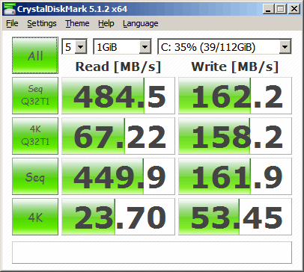This screenshot has width=304, height=272.
Task: Click the Seq write result 161.9
Action: tap(235, 176)
